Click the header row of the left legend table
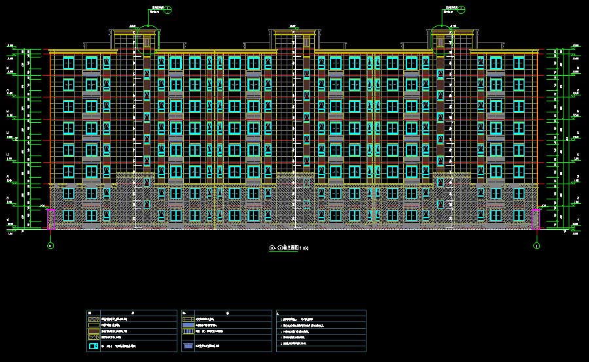589x362 pixels. [132, 313]
